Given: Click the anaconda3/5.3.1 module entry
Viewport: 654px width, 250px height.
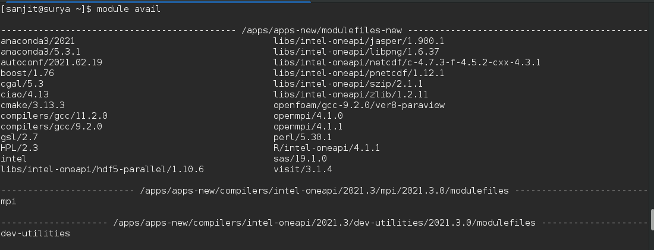Looking at the screenshot, I should (40, 52).
